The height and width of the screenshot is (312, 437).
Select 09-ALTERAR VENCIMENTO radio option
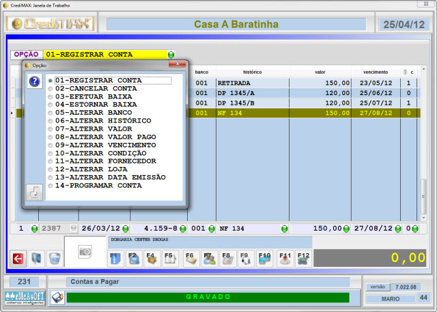[x=51, y=145]
